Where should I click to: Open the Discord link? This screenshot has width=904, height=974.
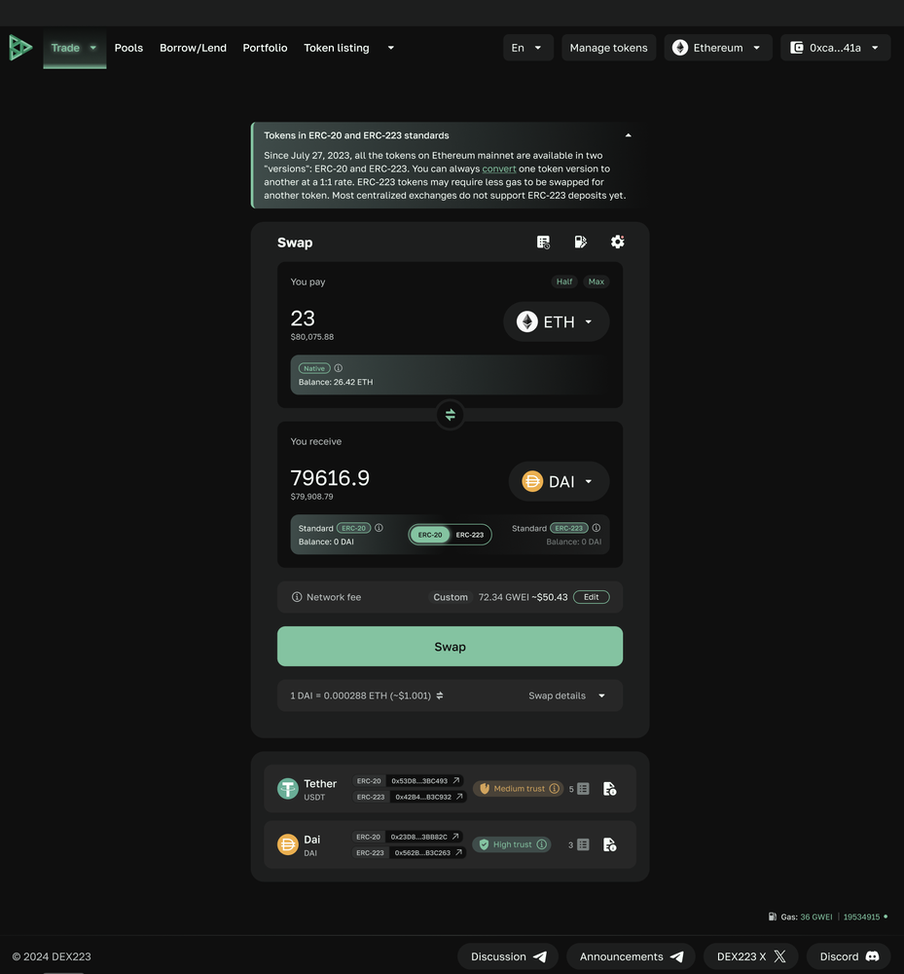click(849, 956)
